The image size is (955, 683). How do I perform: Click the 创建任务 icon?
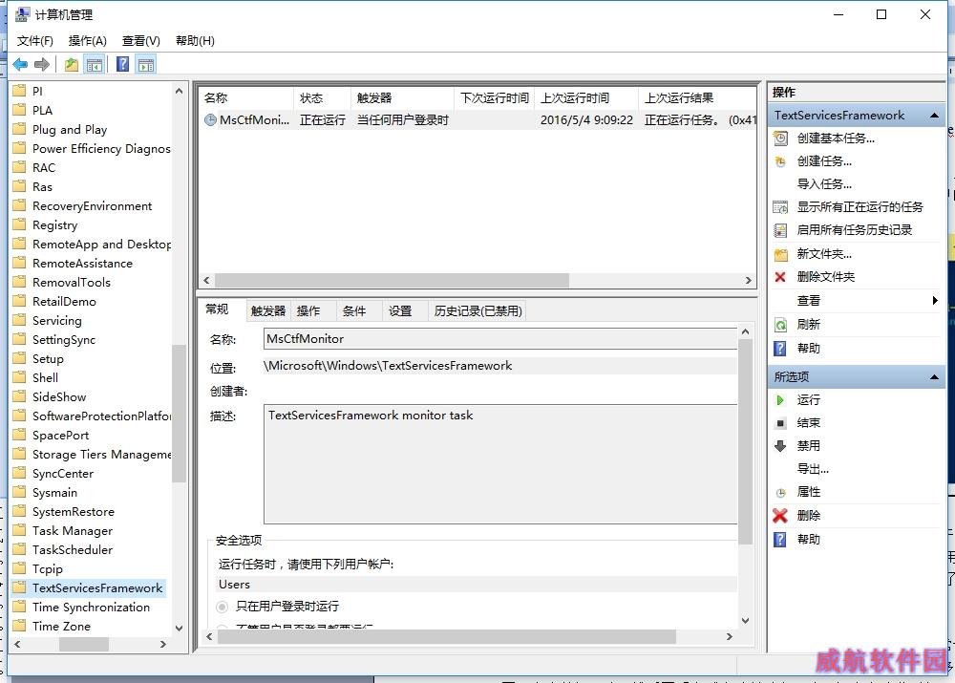pyautogui.click(x=780, y=161)
